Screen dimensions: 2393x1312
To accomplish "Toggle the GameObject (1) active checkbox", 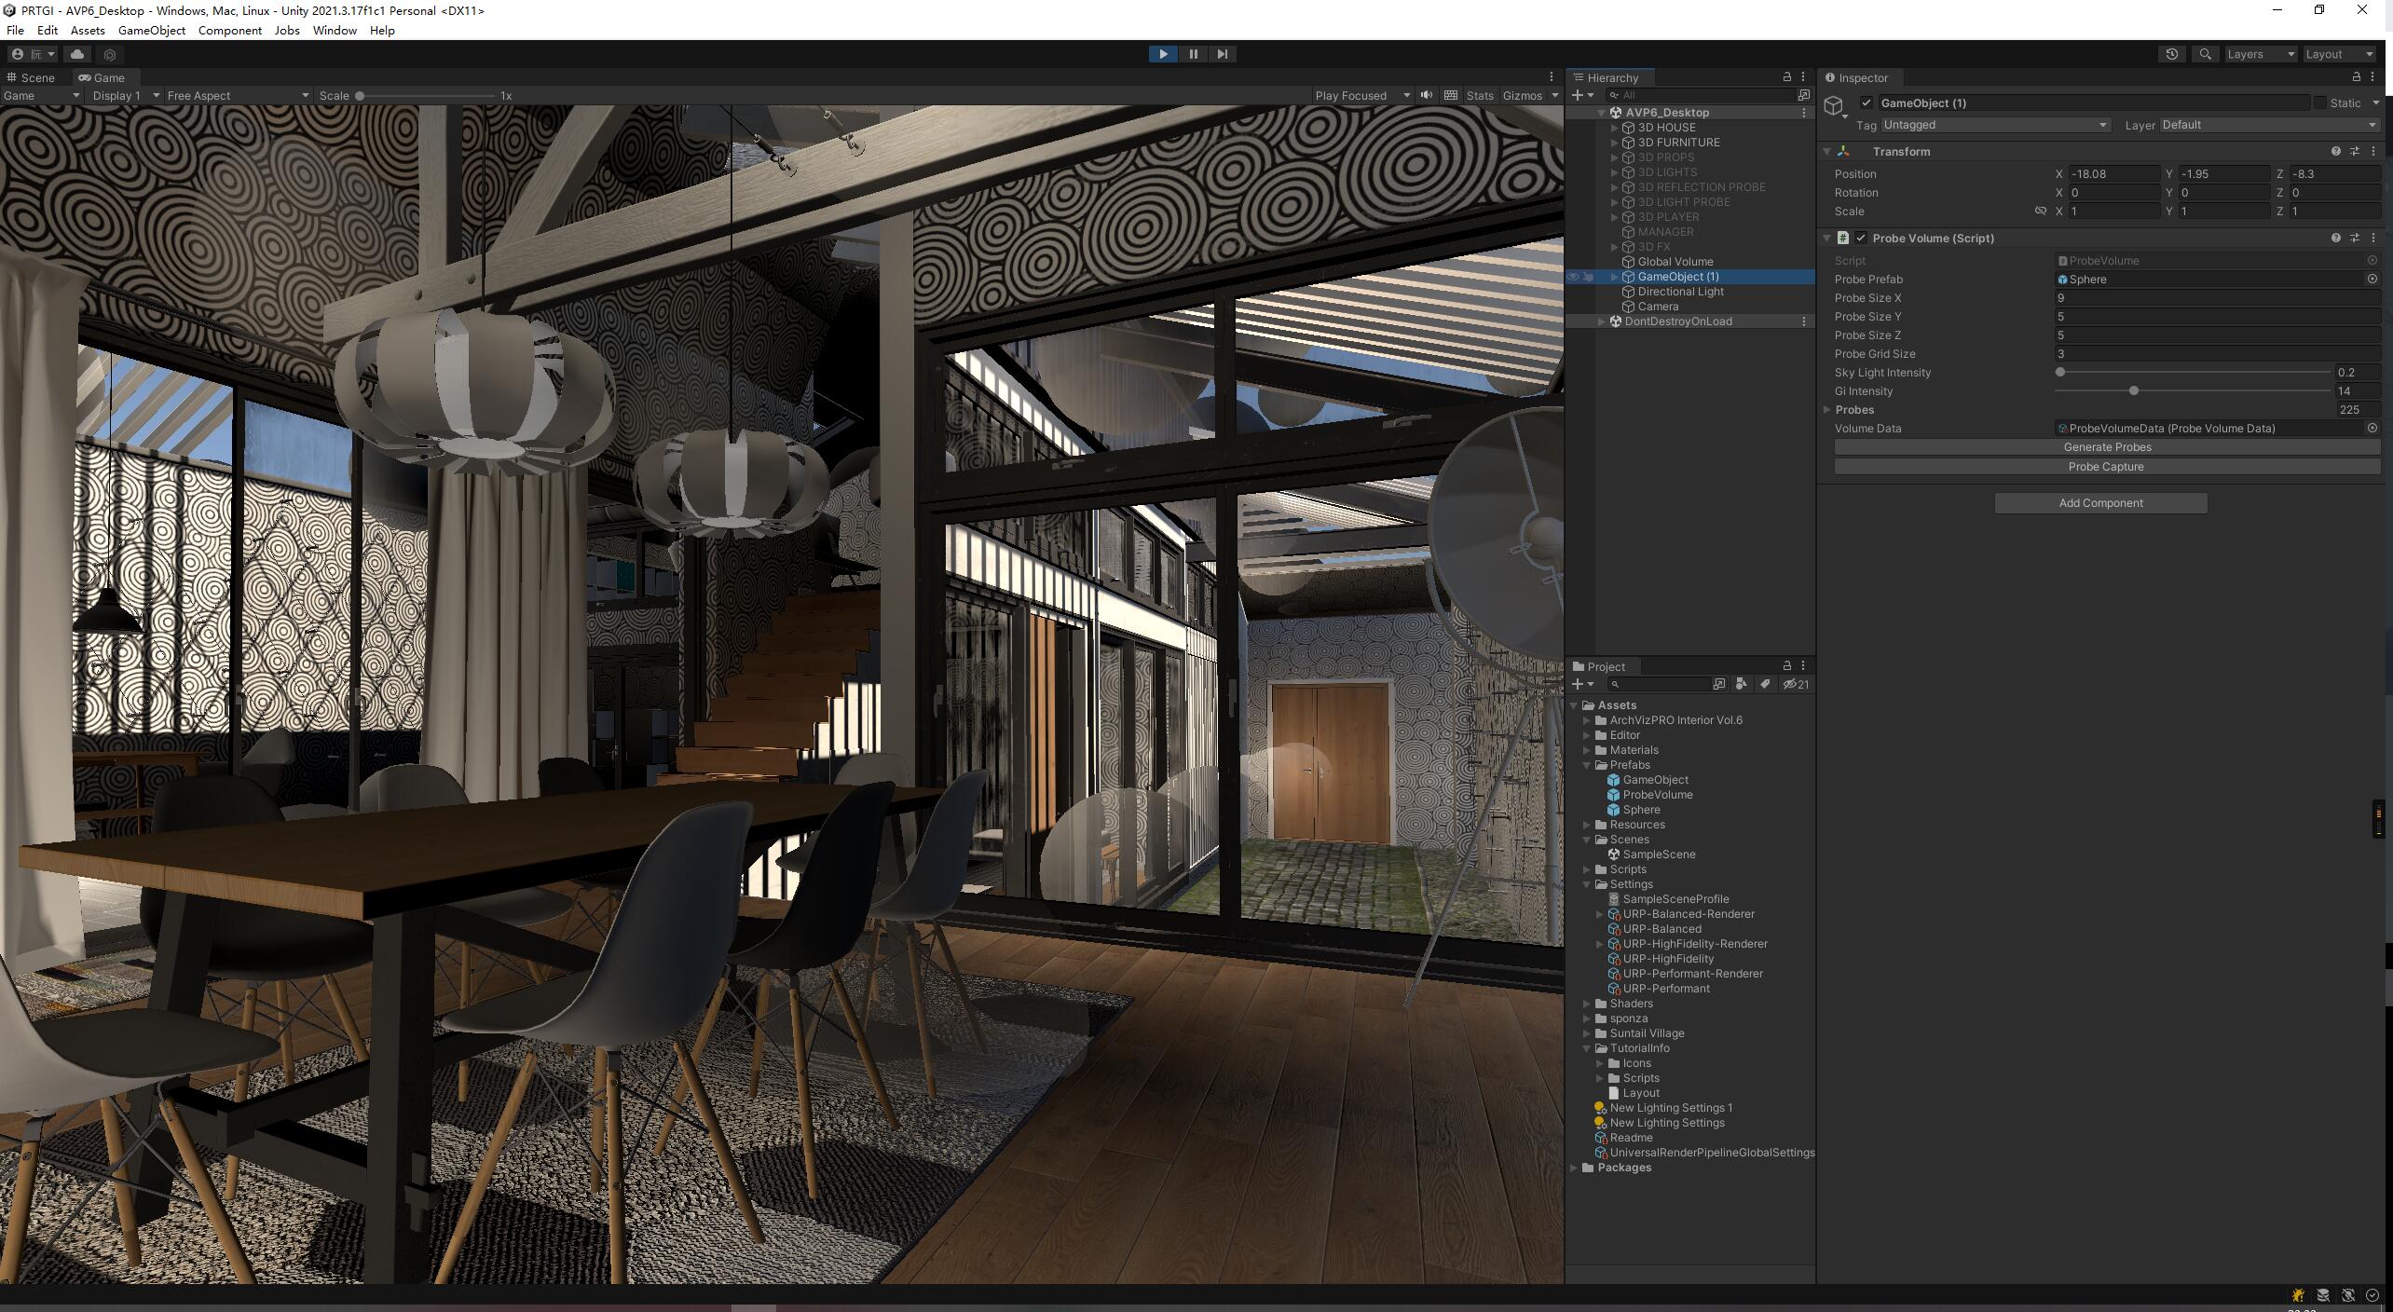I will click(x=1866, y=102).
